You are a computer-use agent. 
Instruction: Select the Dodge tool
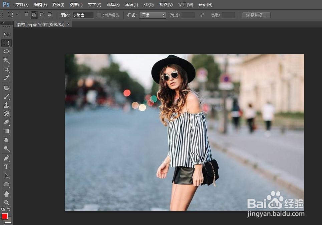(x=6, y=149)
